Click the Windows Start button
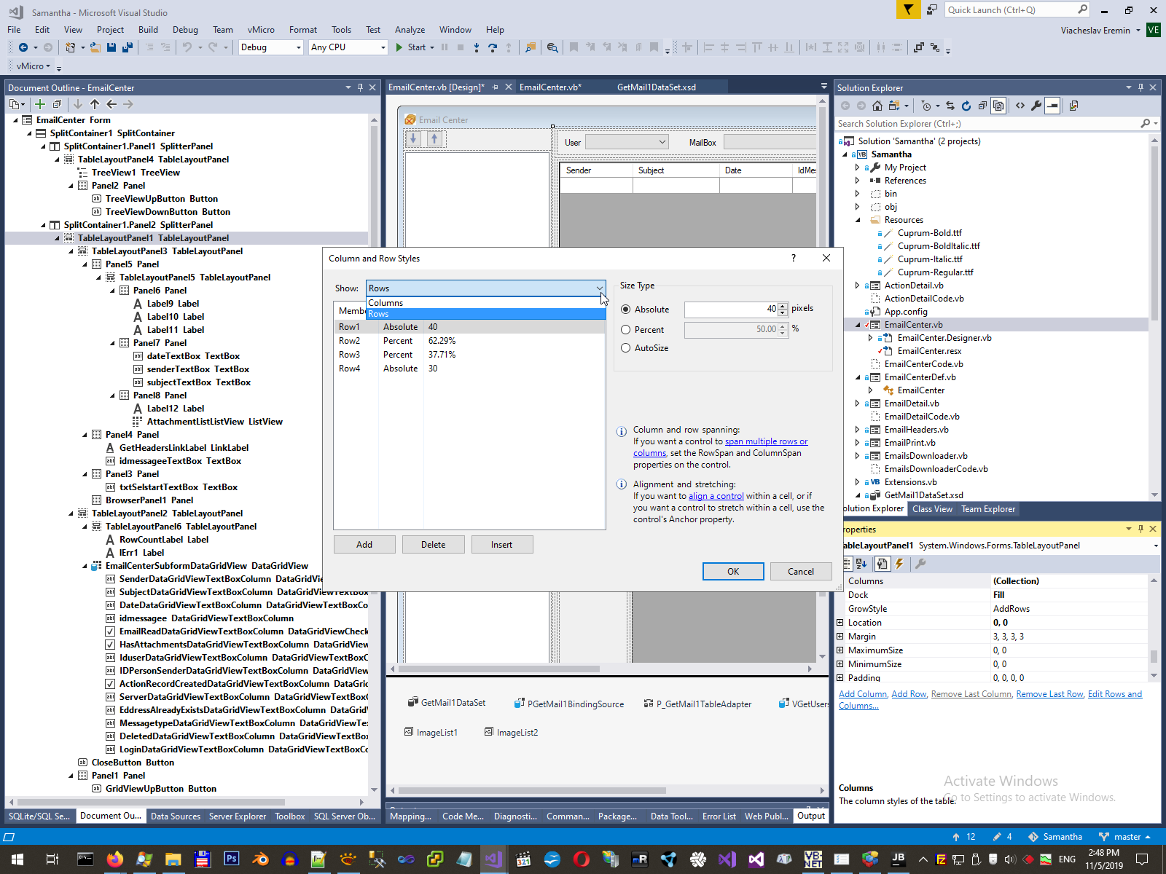The image size is (1166, 874). (x=17, y=859)
